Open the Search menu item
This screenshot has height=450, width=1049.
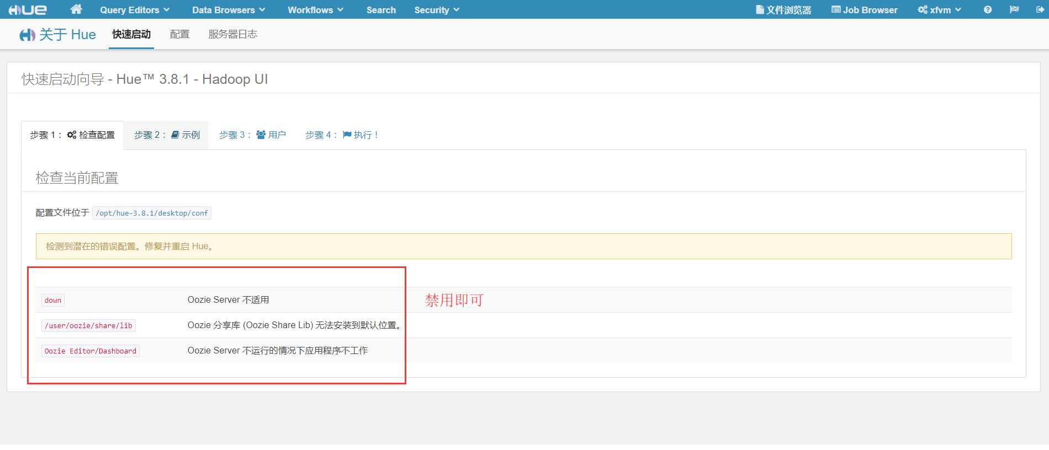[x=381, y=10]
